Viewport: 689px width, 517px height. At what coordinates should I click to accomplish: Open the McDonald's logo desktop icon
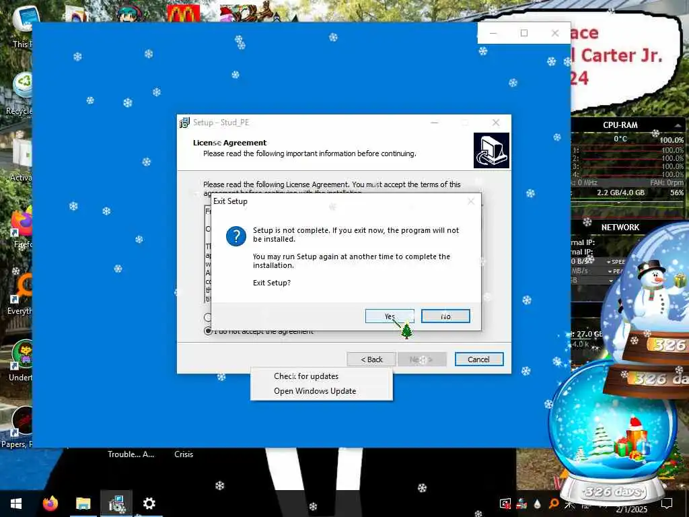[183, 13]
